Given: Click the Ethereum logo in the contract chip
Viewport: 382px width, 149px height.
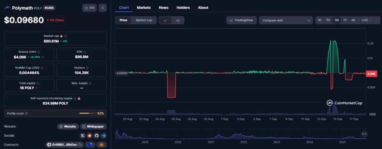Looking at the screenshot, I should click(x=49, y=145).
